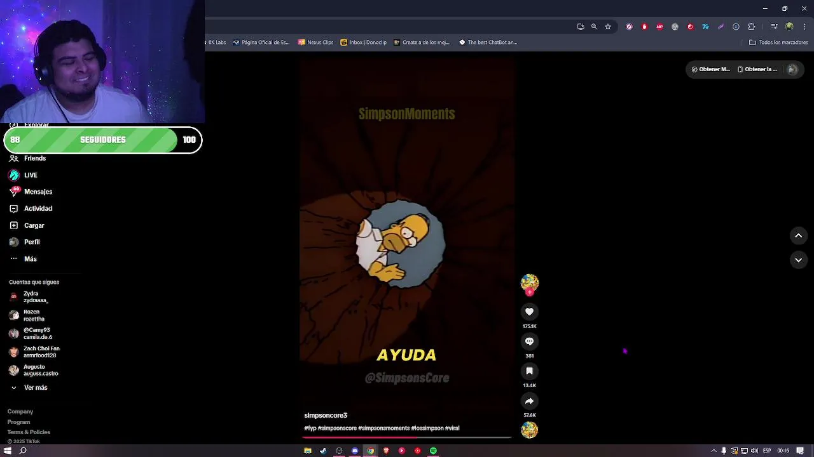Open Actividad in the sidebar
Viewport: 814px width, 457px height.
click(31, 208)
